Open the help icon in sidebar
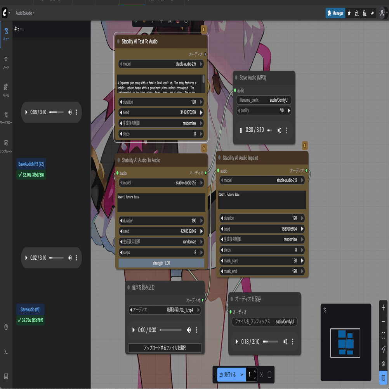The image size is (389, 389). (x=6, y=327)
